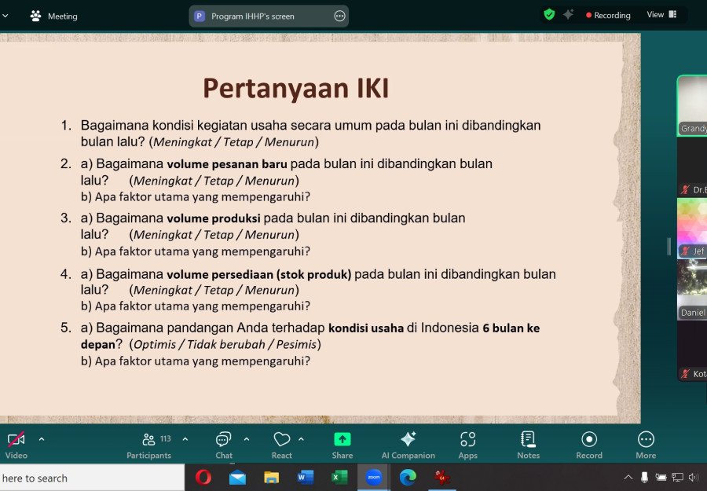Image resolution: width=707 pixels, height=491 pixels.
Task: Open the Notes tool
Action: coord(529,445)
